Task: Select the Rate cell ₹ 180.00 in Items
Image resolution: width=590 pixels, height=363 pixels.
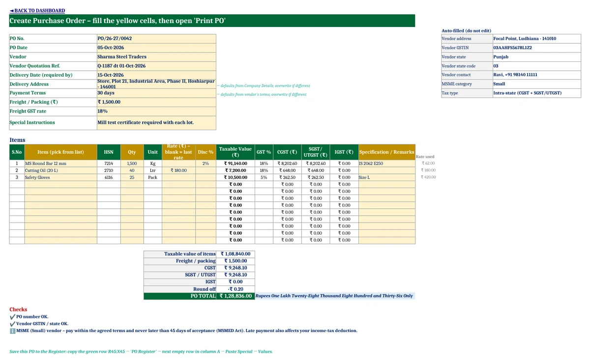Action: point(178,170)
